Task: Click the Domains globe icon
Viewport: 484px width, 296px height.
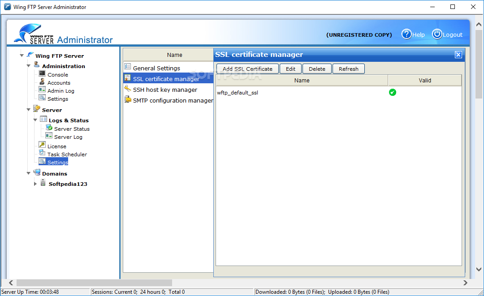Action: point(37,172)
